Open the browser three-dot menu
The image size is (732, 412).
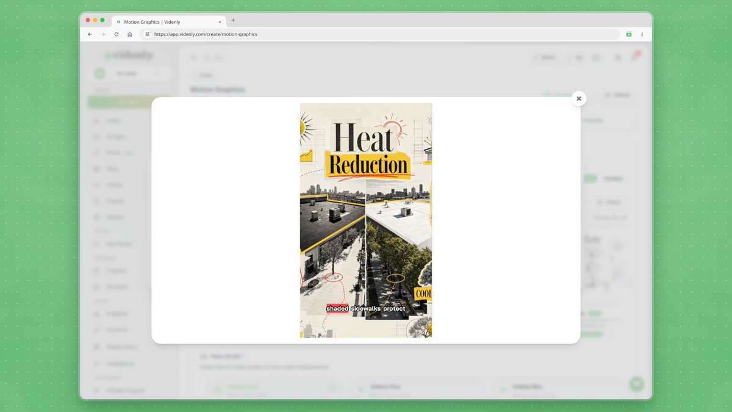(642, 34)
